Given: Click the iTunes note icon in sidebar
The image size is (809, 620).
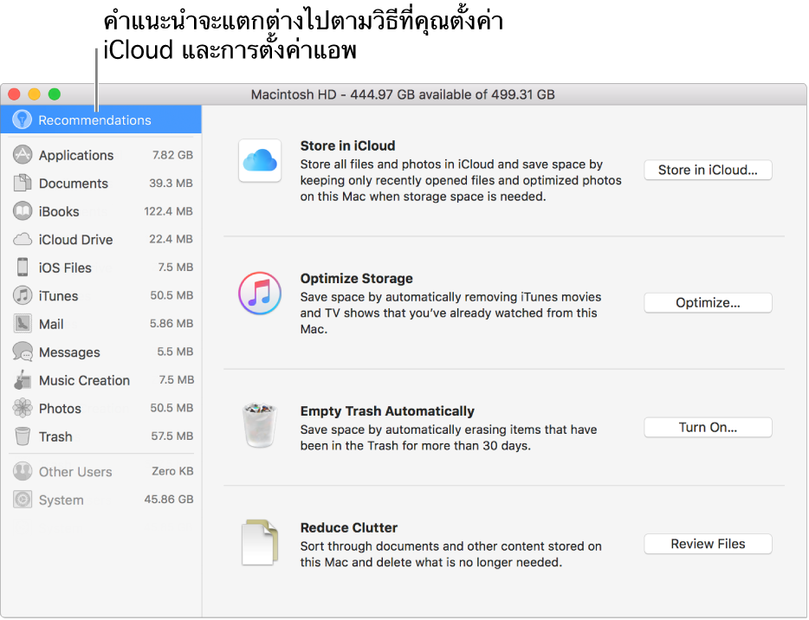Looking at the screenshot, I should (23, 295).
